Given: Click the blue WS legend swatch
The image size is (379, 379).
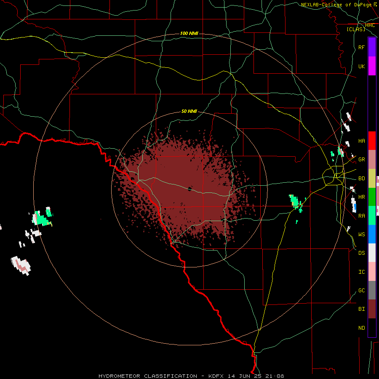Looking at the screenshot, I should tap(372, 234).
